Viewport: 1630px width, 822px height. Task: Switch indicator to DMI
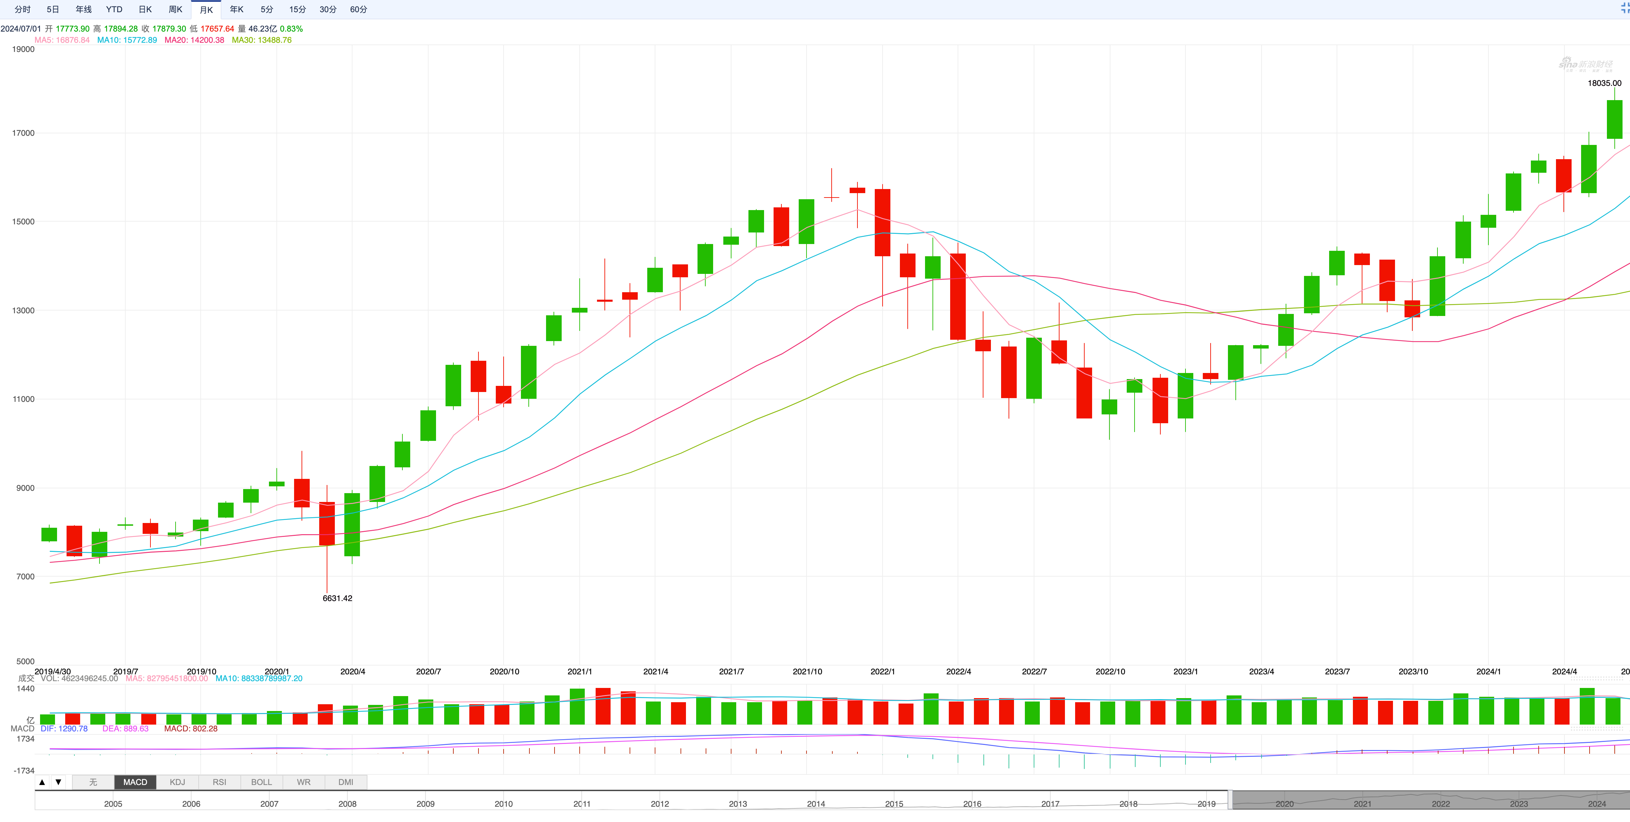345,782
